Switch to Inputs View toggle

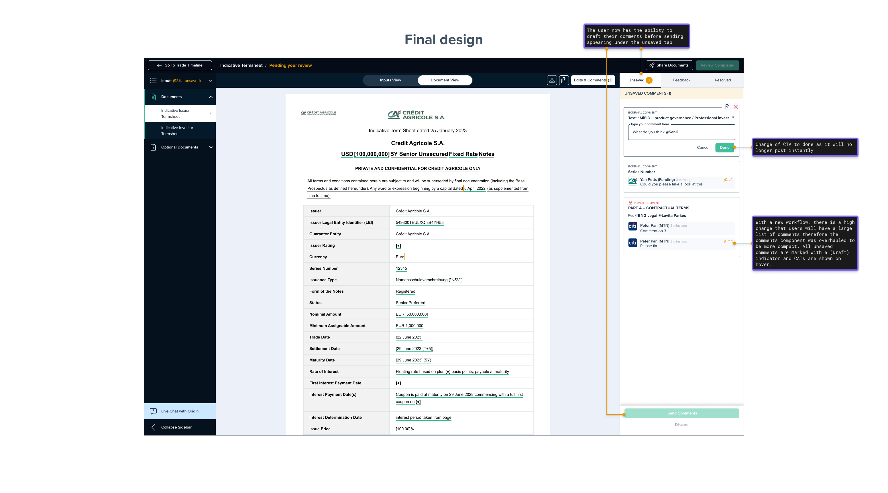click(390, 80)
